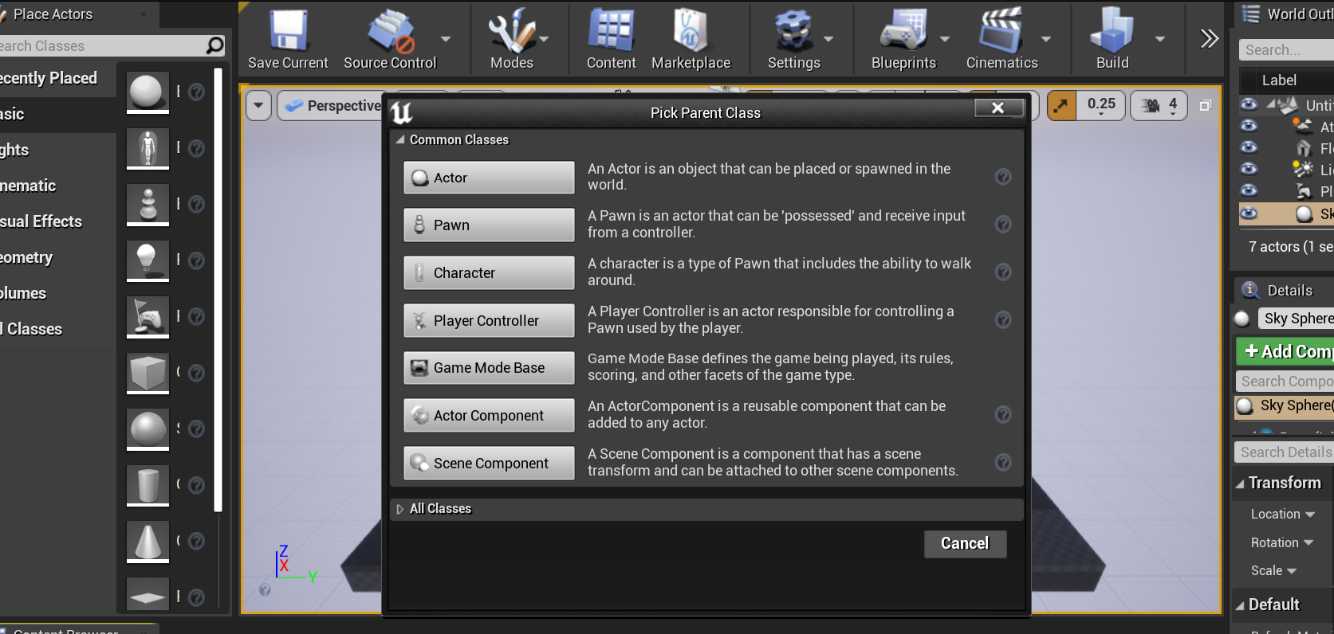
Task: Select the pawn icon in Place Actors
Action: [x=148, y=204]
